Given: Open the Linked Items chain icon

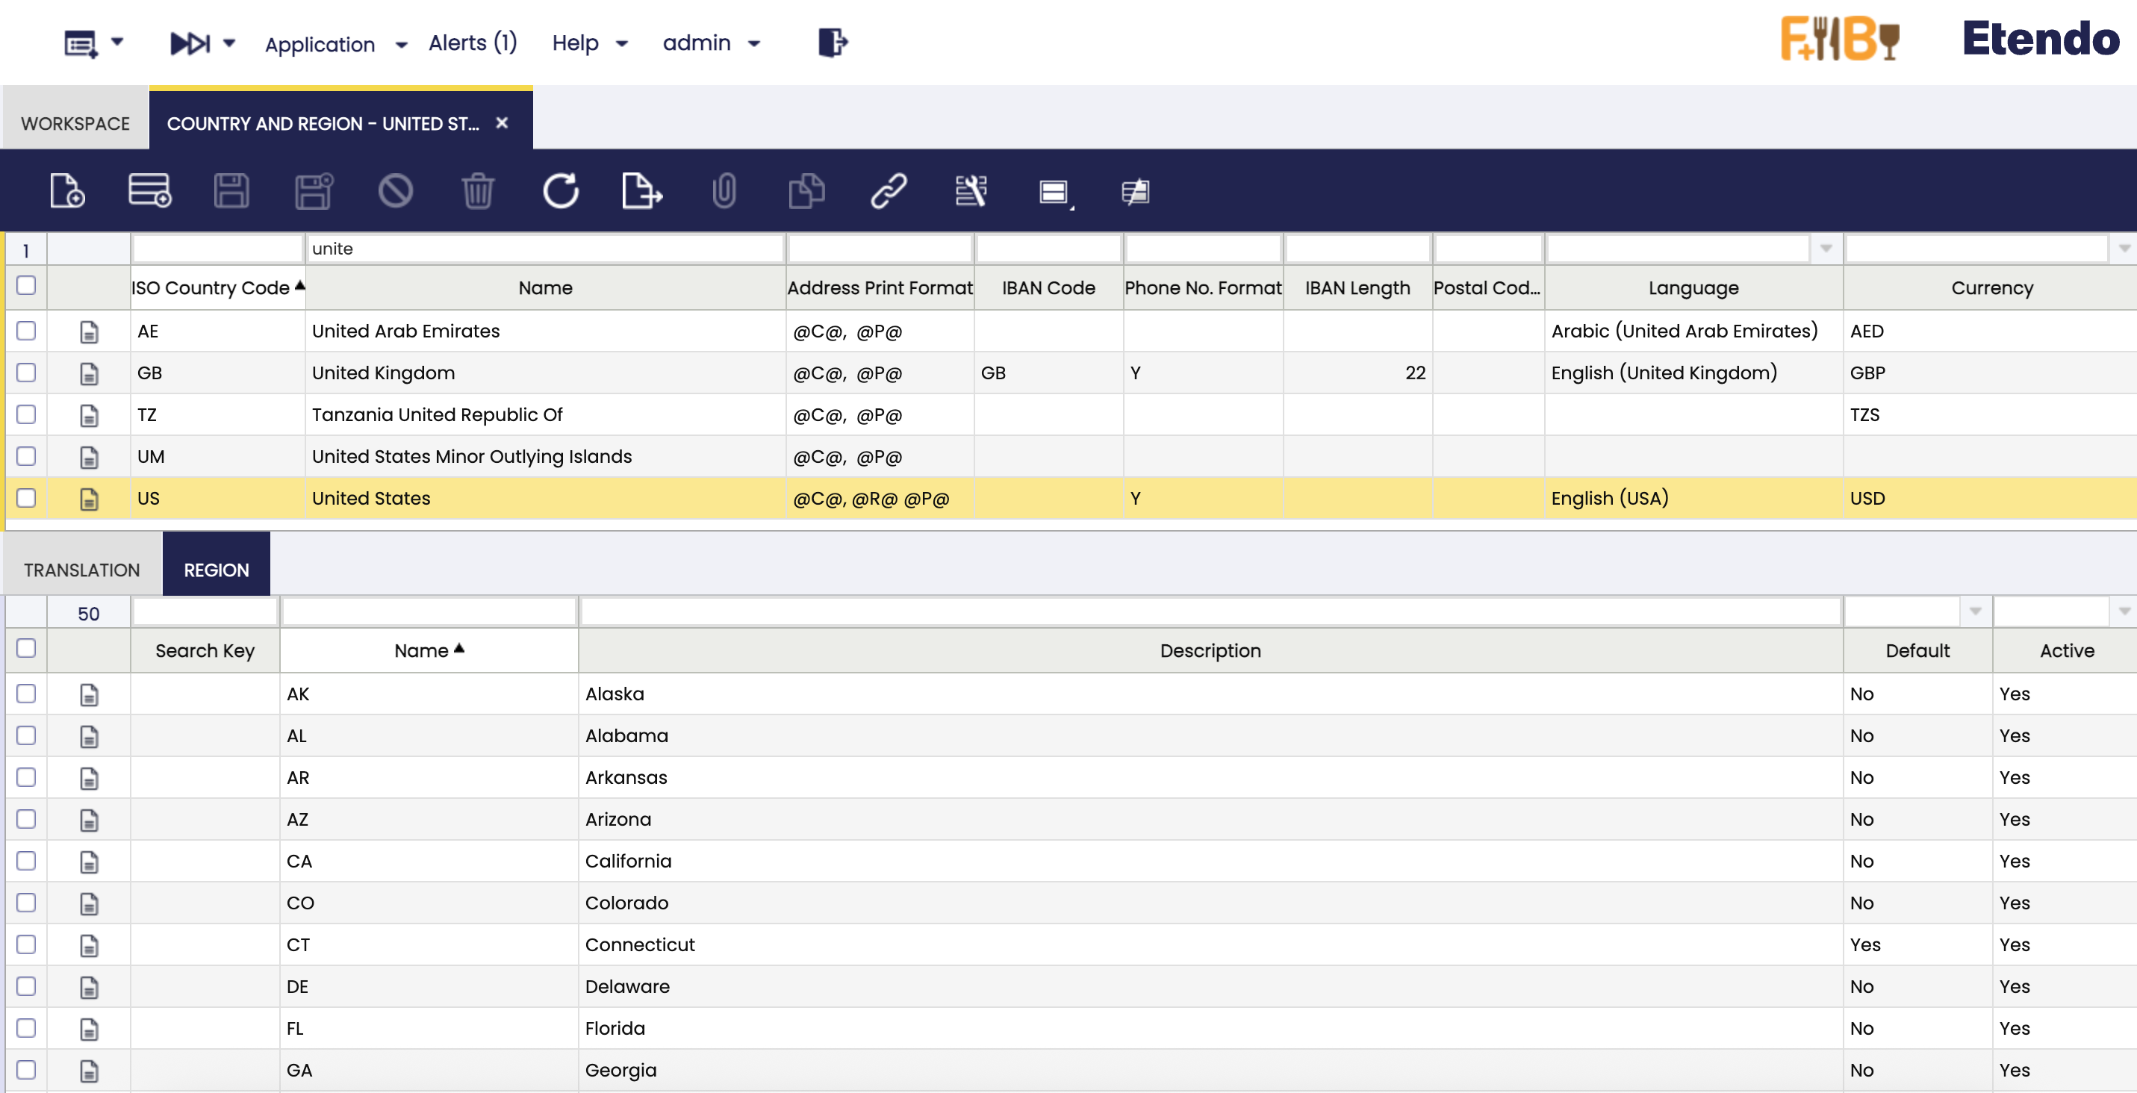Looking at the screenshot, I should [889, 190].
